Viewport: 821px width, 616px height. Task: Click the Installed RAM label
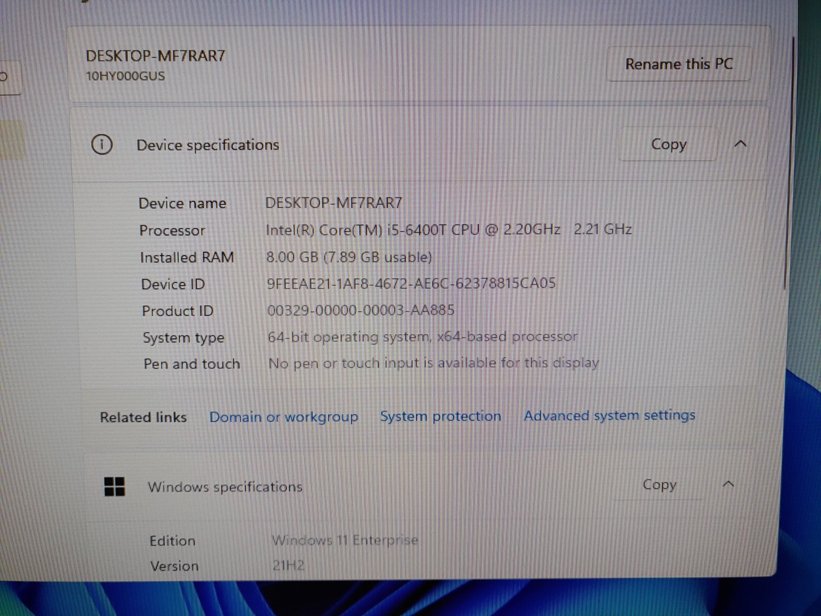click(x=187, y=257)
